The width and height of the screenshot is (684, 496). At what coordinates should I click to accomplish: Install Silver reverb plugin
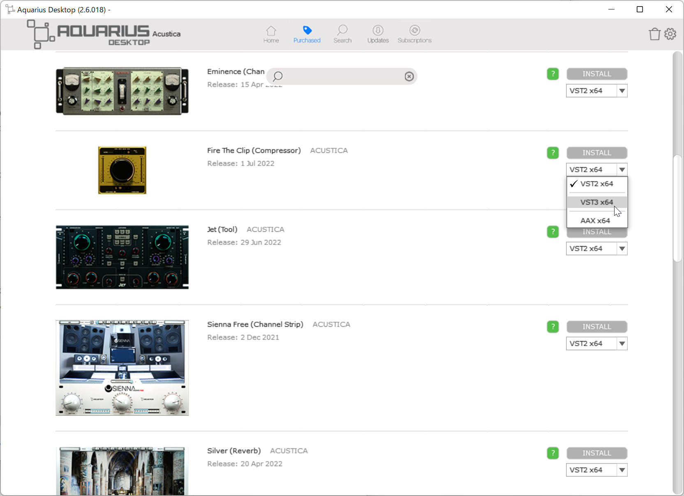tap(597, 453)
